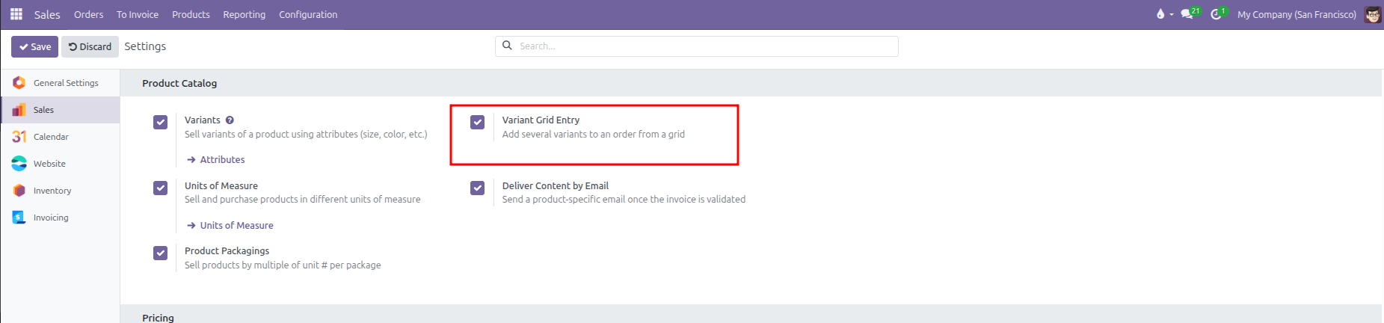1384x323 pixels.
Task: Click the Variant Grid Entry label
Action: (541, 120)
